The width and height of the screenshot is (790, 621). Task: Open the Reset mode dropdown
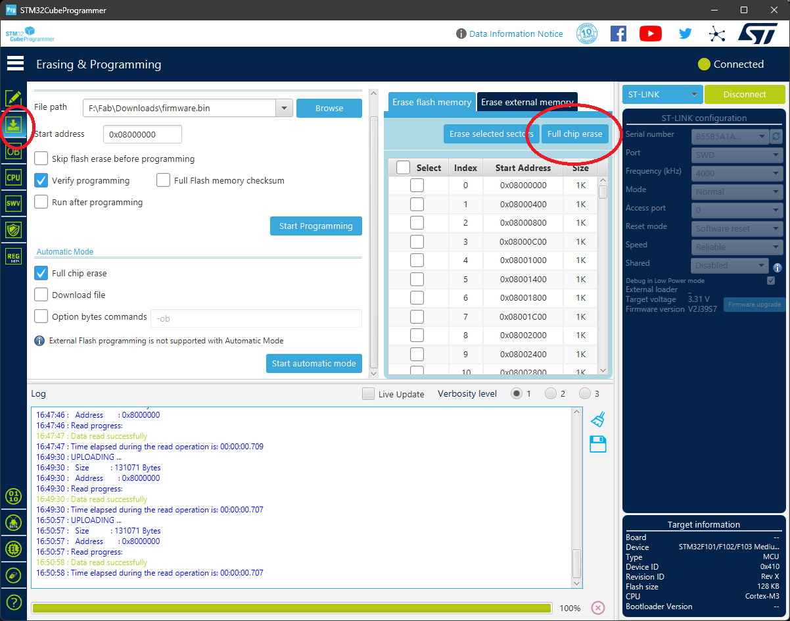coord(737,228)
